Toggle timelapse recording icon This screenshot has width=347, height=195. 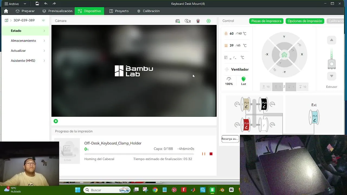(188, 21)
